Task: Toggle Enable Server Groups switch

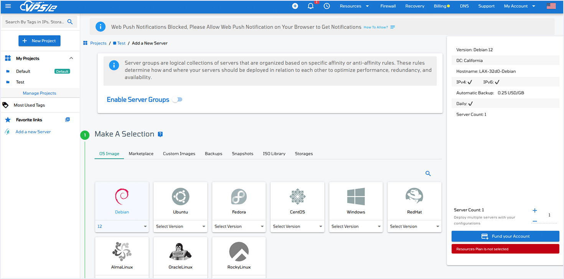Action: point(177,99)
